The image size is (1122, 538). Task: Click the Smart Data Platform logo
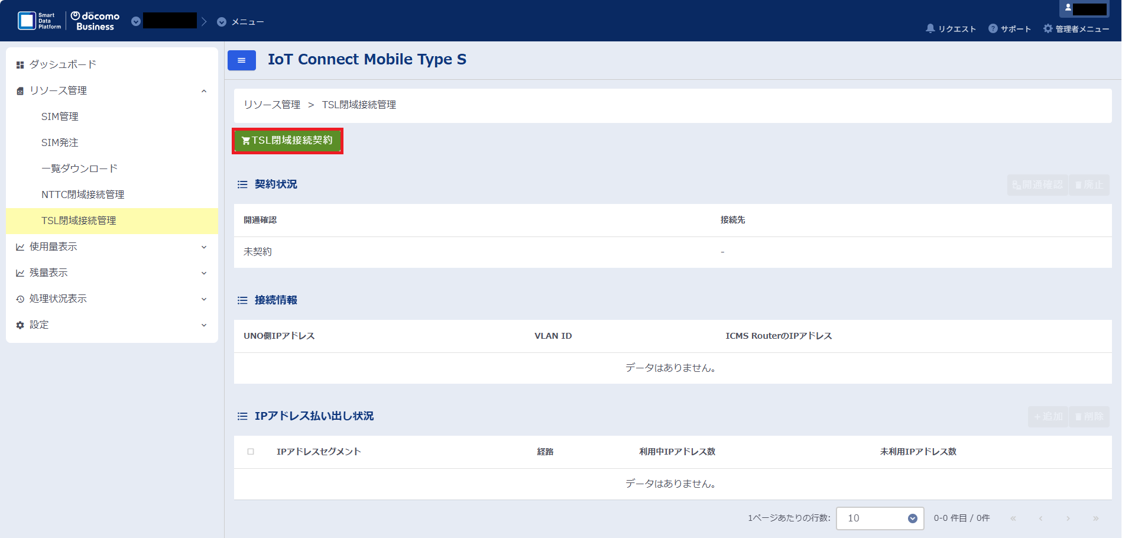coord(40,21)
